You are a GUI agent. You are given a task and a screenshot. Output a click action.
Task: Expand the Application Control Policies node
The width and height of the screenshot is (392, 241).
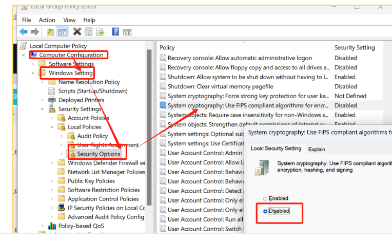point(52,199)
